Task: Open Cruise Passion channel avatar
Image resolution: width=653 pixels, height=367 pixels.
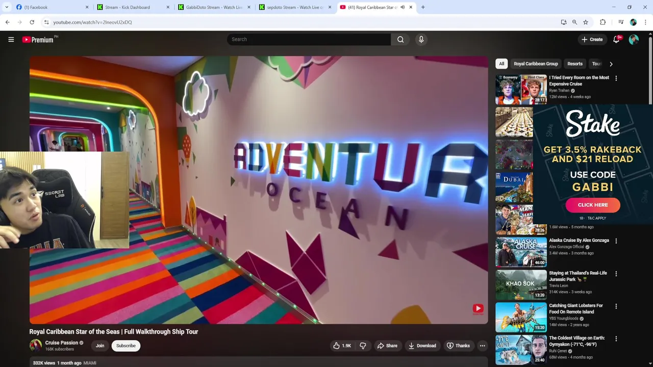Action: [35, 345]
